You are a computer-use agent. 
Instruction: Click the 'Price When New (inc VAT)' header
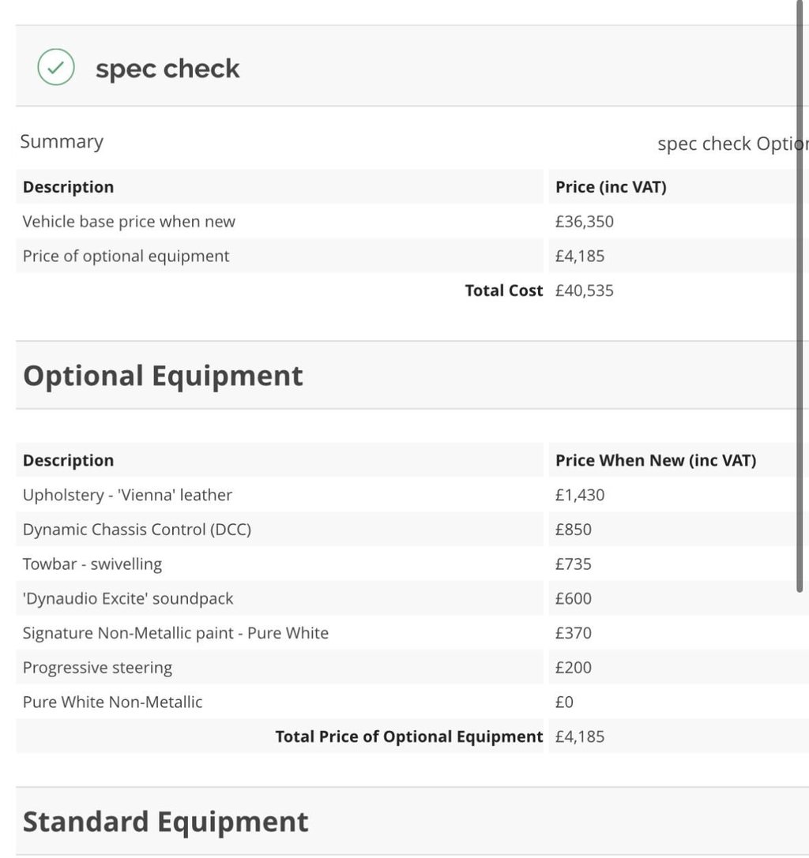pos(656,460)
